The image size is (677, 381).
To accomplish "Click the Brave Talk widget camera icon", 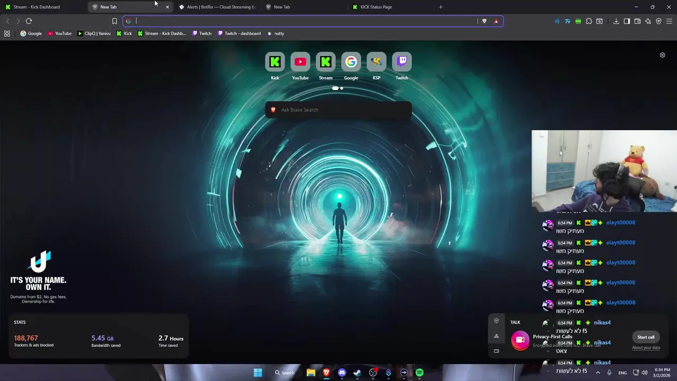I will (x=520, y=340).
